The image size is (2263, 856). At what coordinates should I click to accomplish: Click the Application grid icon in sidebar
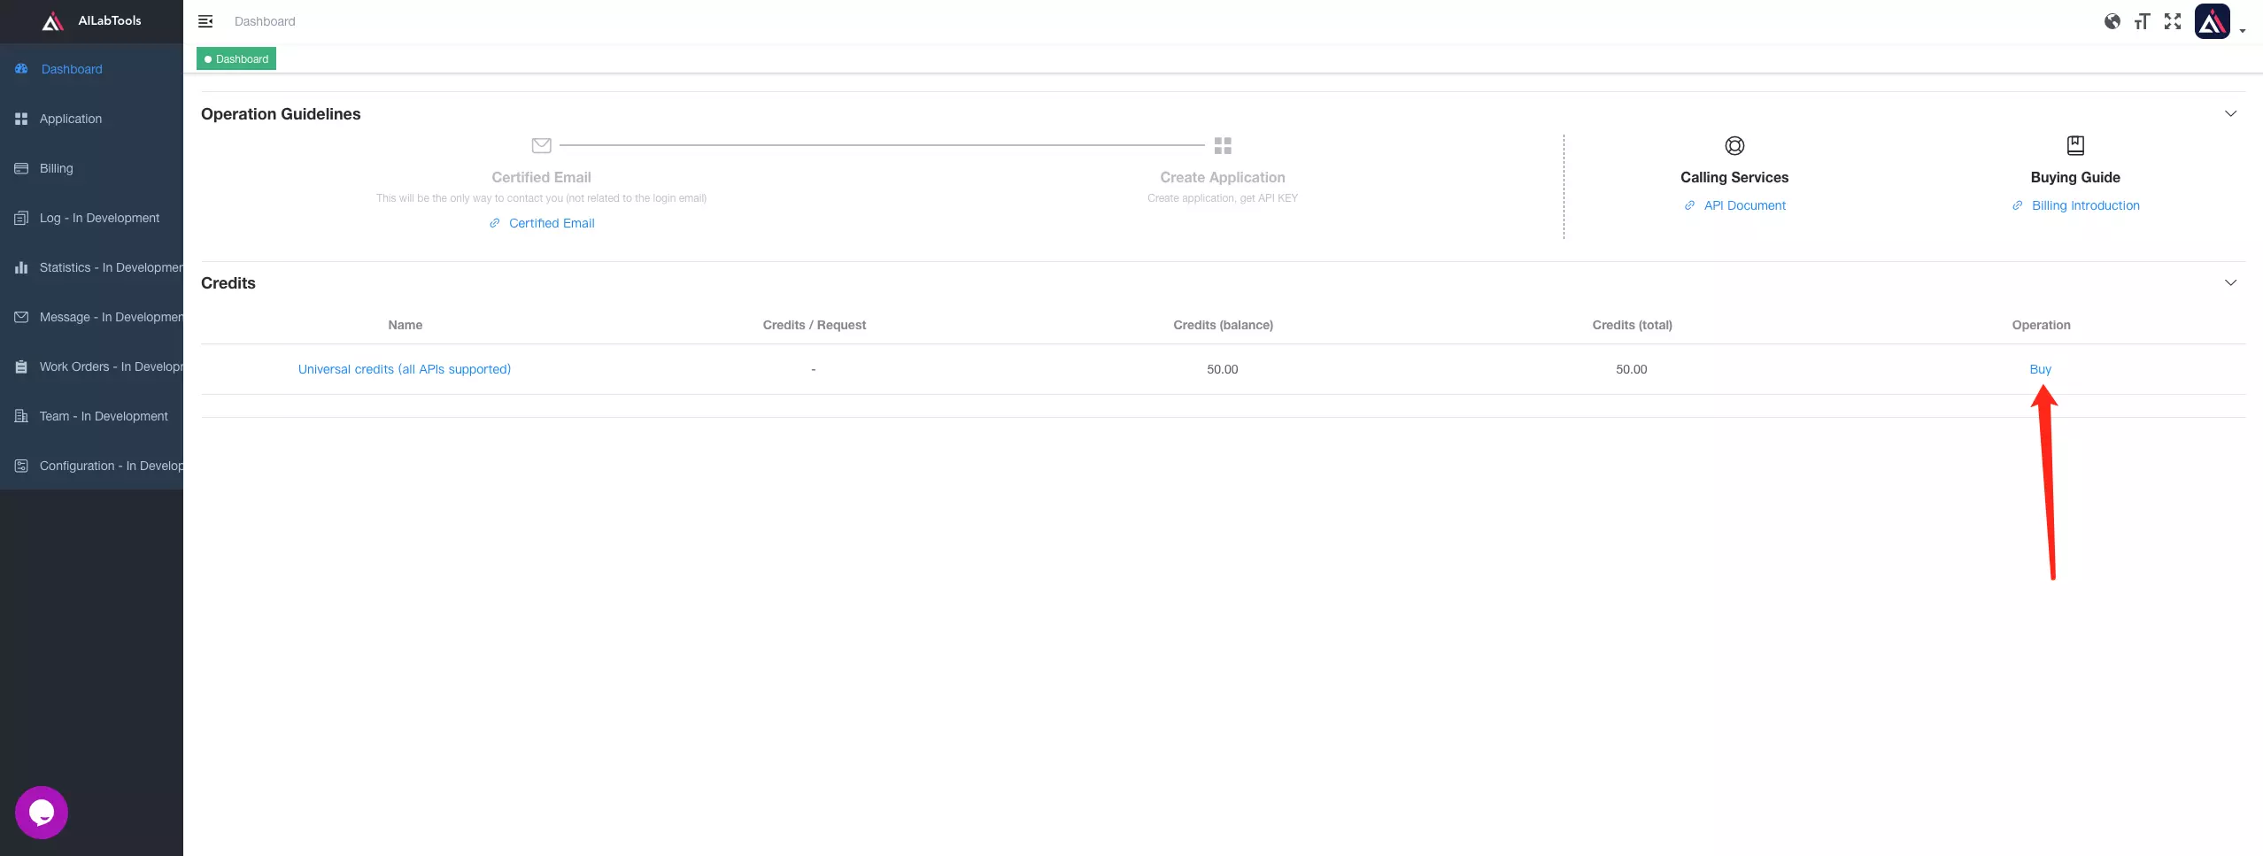coord(21,119)
